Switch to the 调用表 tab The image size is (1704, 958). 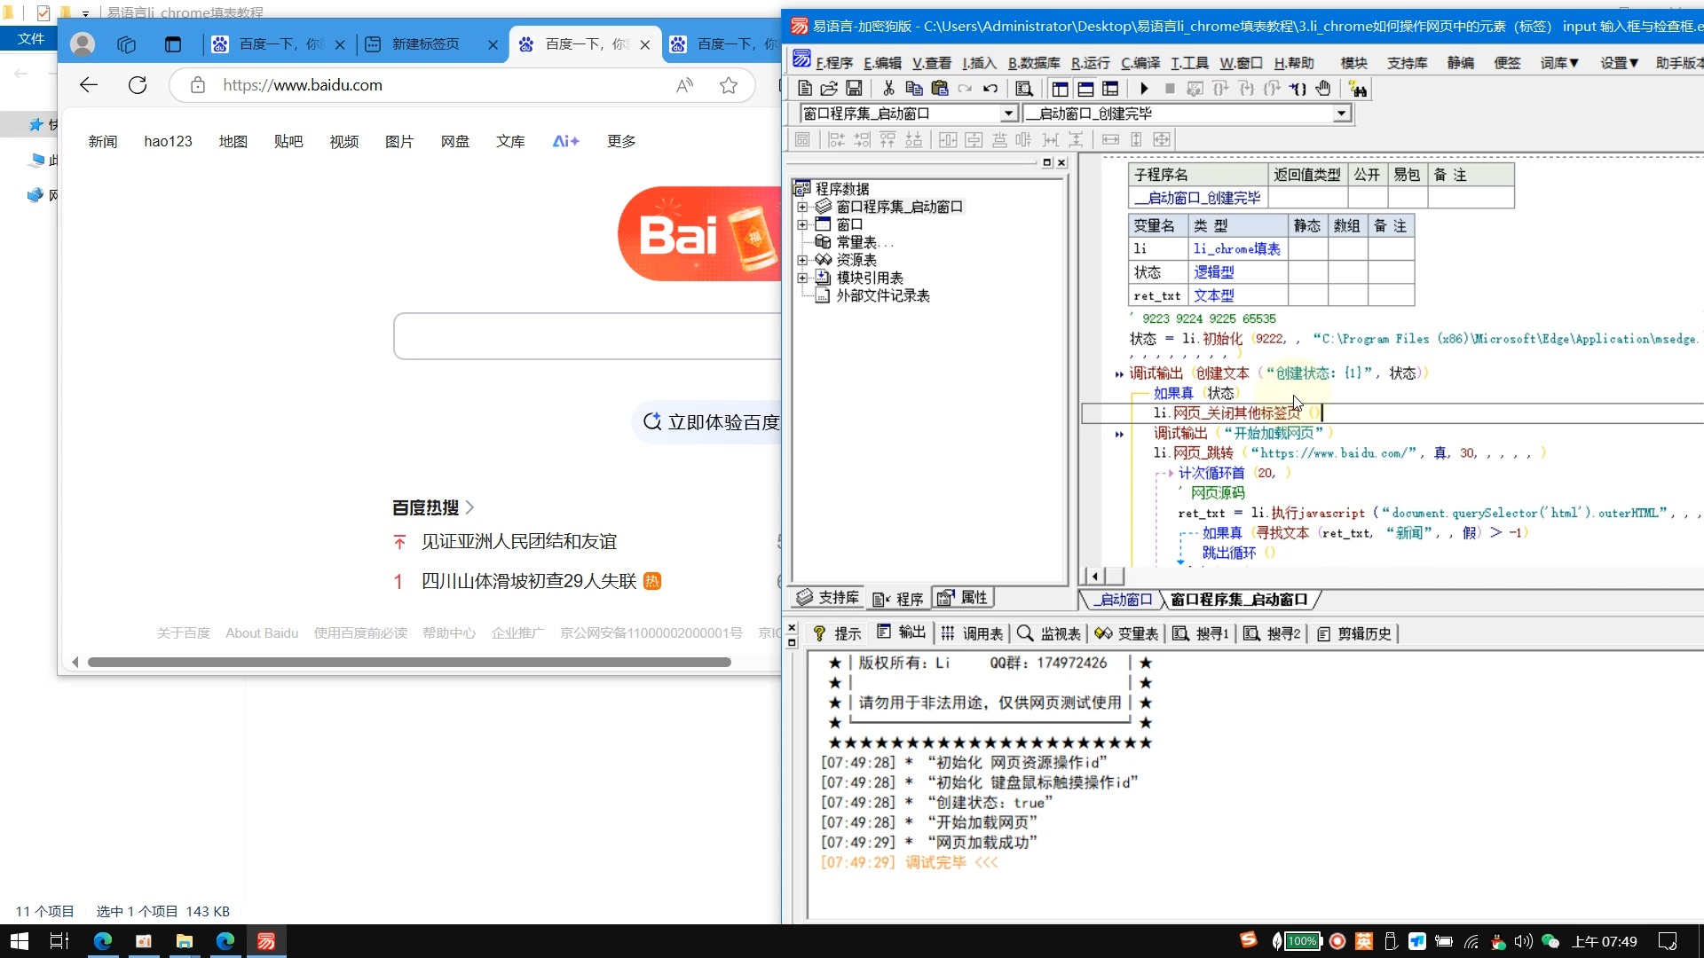[973, 633]
